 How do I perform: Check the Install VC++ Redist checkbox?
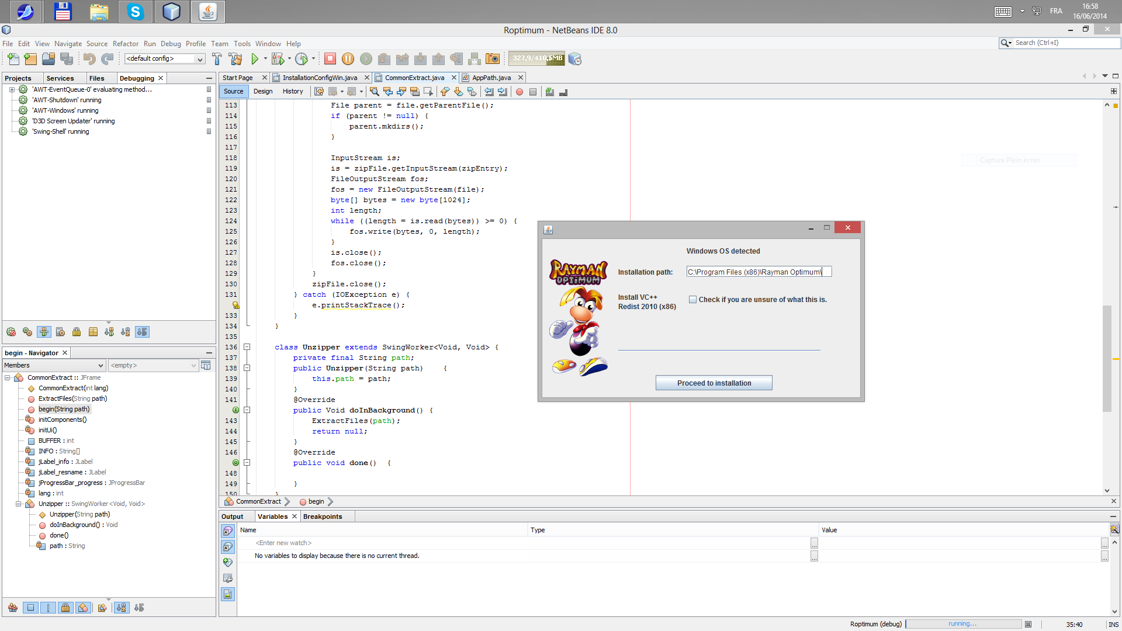click(692, 300)
